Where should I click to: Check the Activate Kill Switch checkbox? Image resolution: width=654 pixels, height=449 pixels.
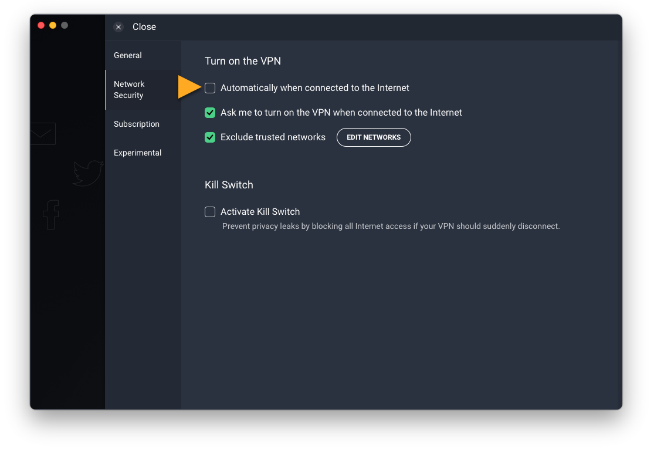click(x=210, y=212)
